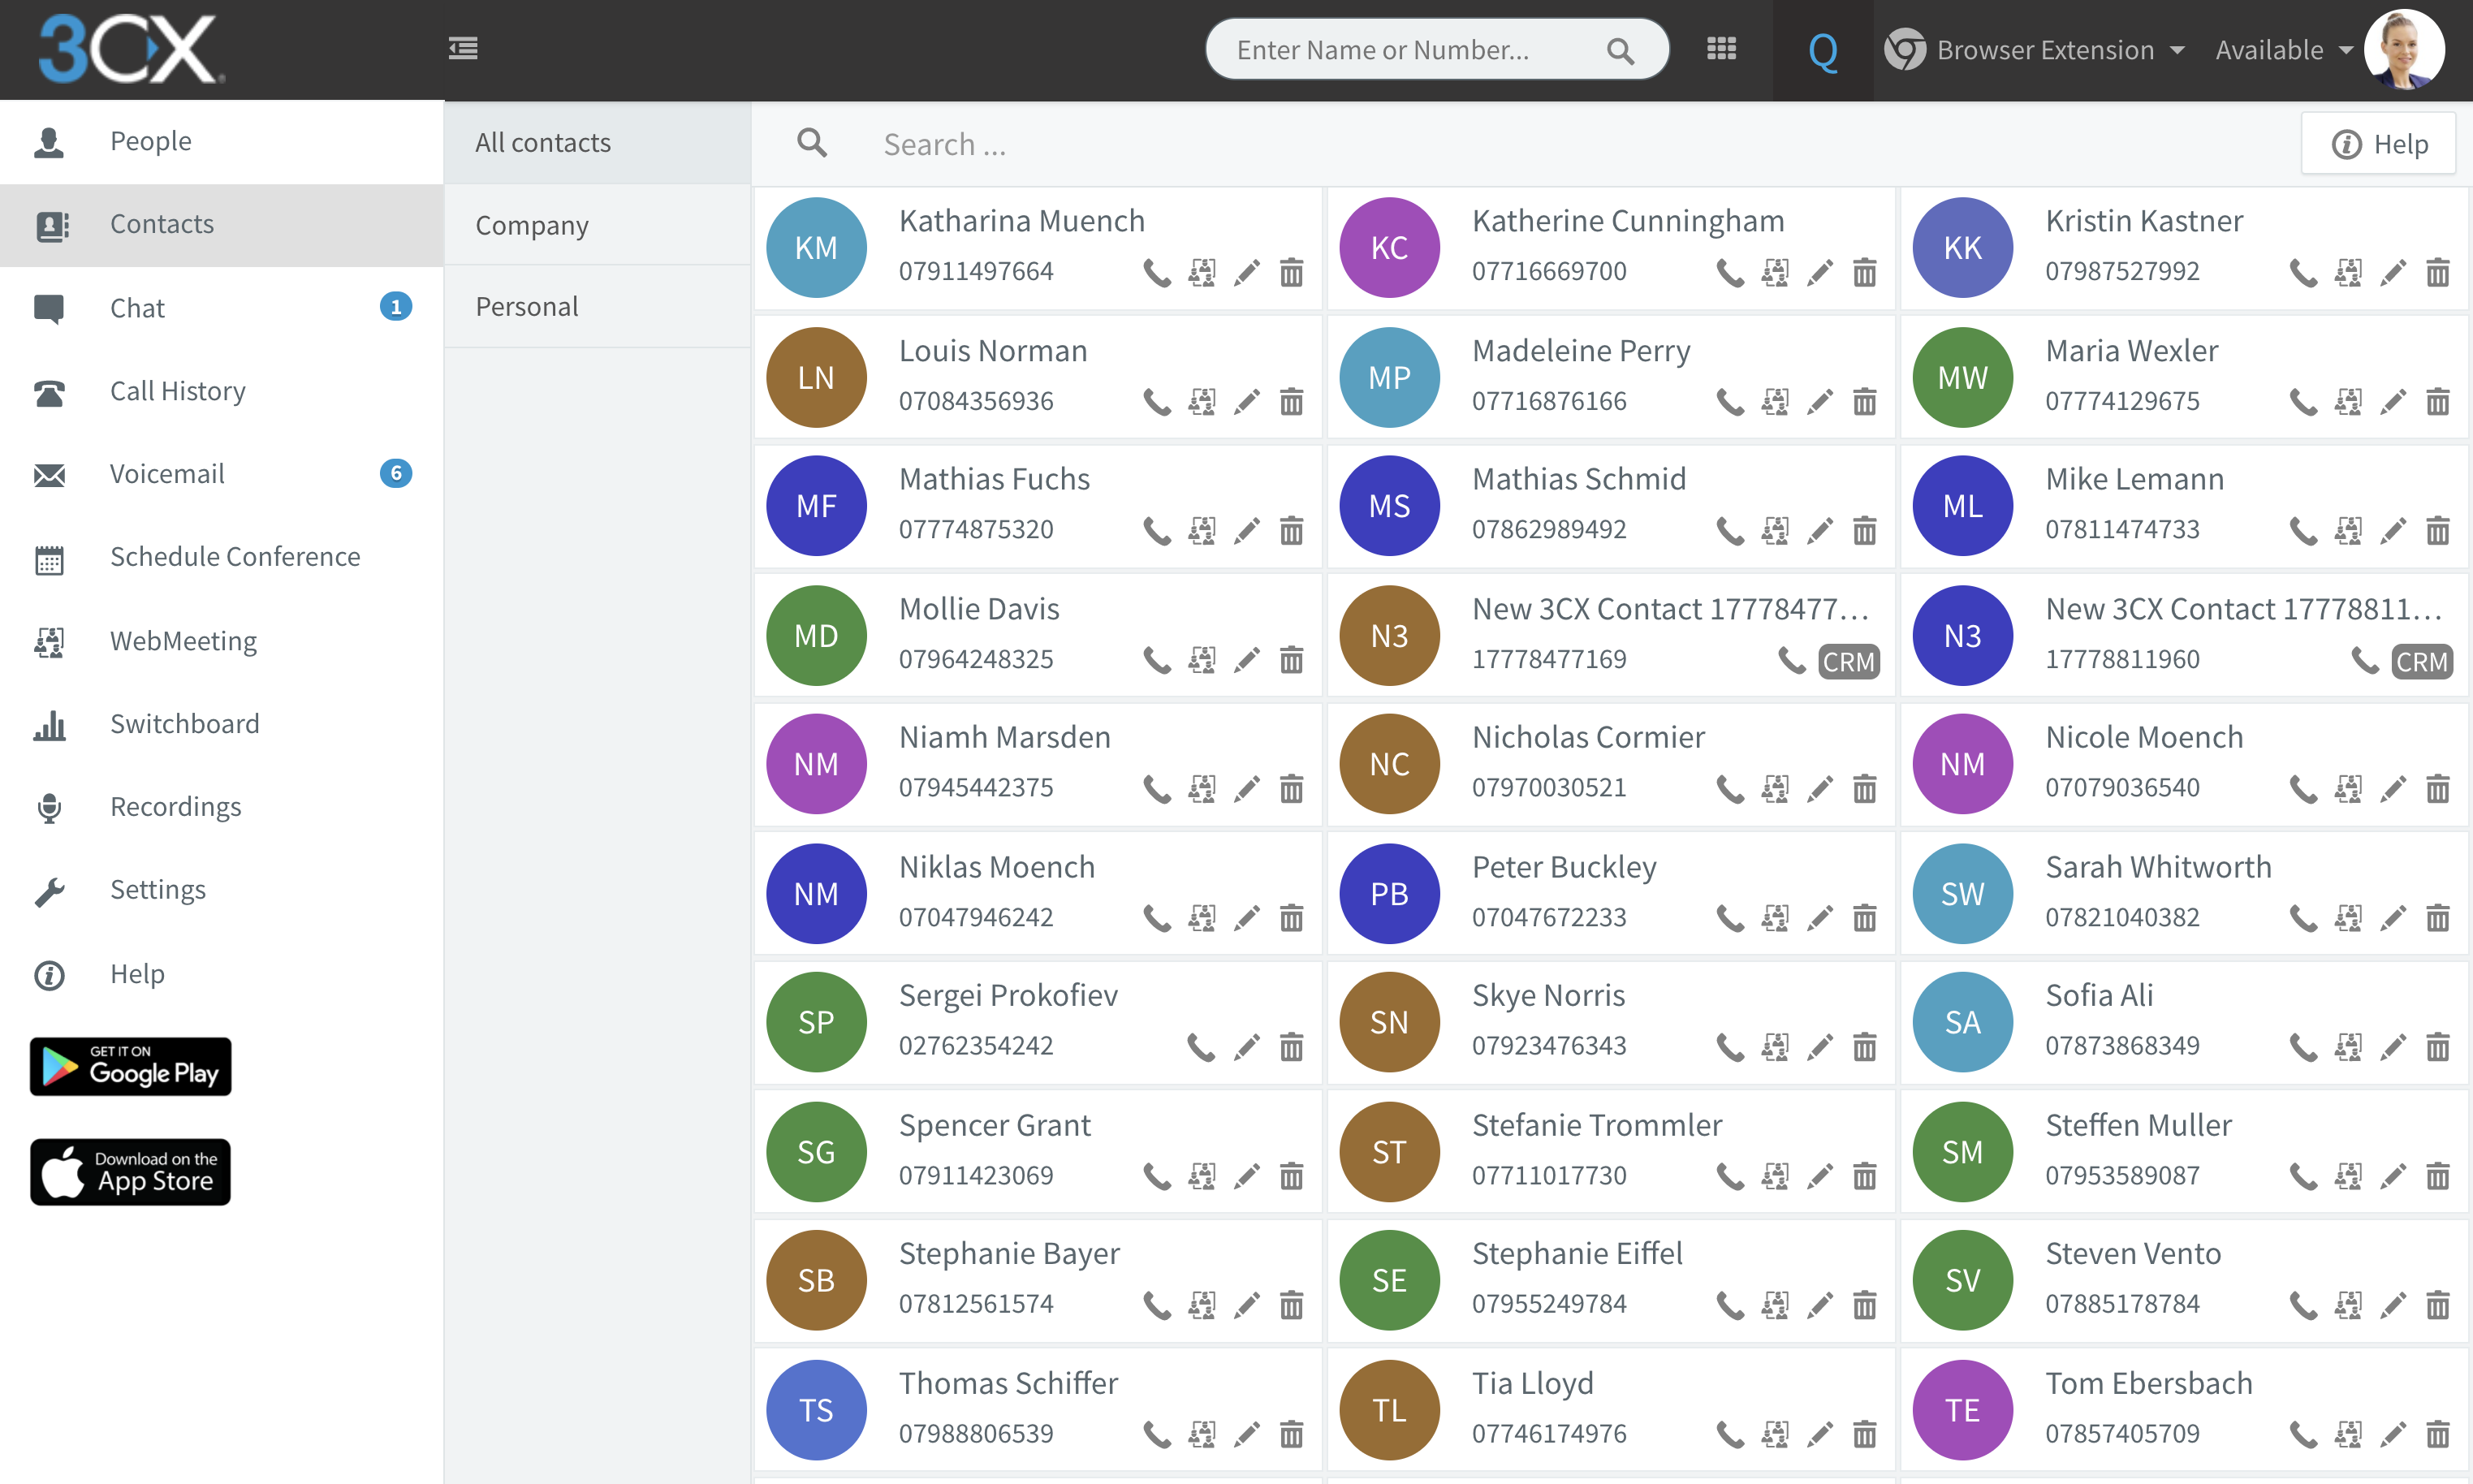Open the Google Play download link
This screenshot has height=1484, width=2473.
131,1066
